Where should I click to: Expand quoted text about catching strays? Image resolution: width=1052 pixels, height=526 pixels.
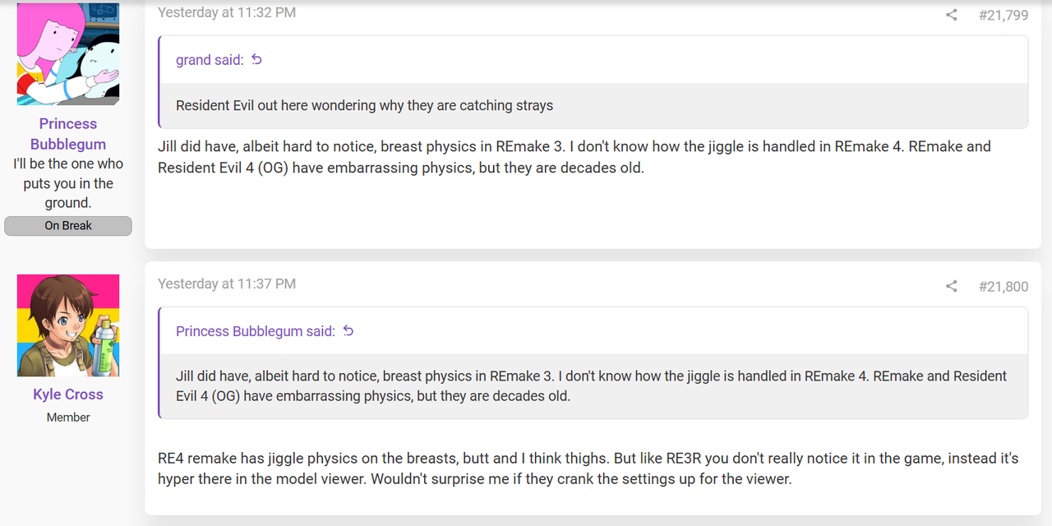593,105
